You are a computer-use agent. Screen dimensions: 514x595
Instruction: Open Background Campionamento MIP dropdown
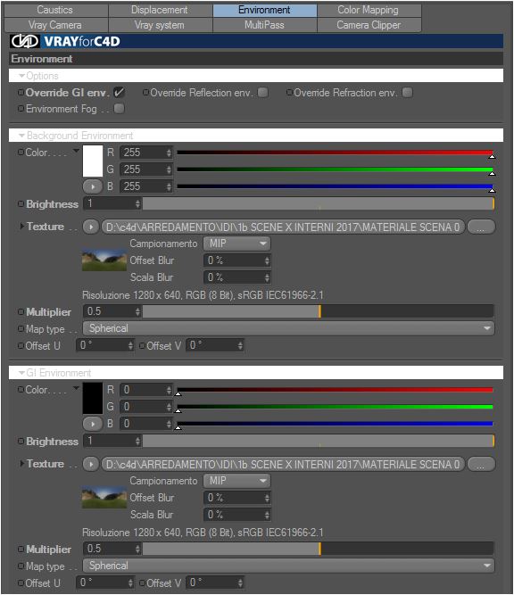pos(236,244)
